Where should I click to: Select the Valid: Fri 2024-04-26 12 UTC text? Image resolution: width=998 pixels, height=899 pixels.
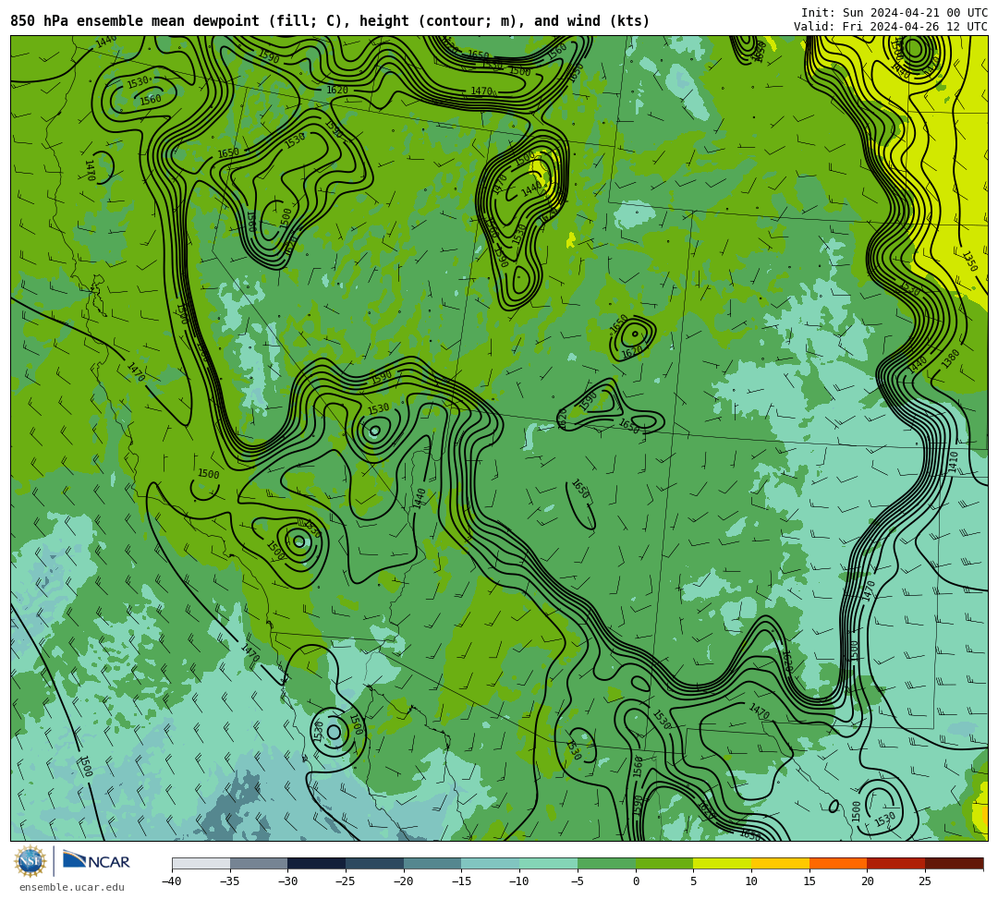(x=891, y=27)
